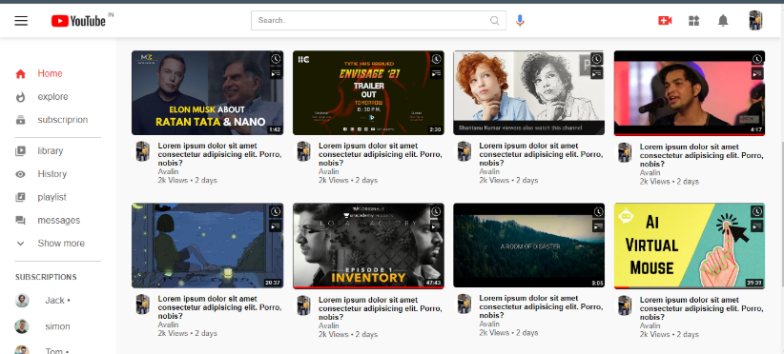The height and width of the screenshot is (354, 784).
Task: Click the explore flame icon
Action: (20, 97)
